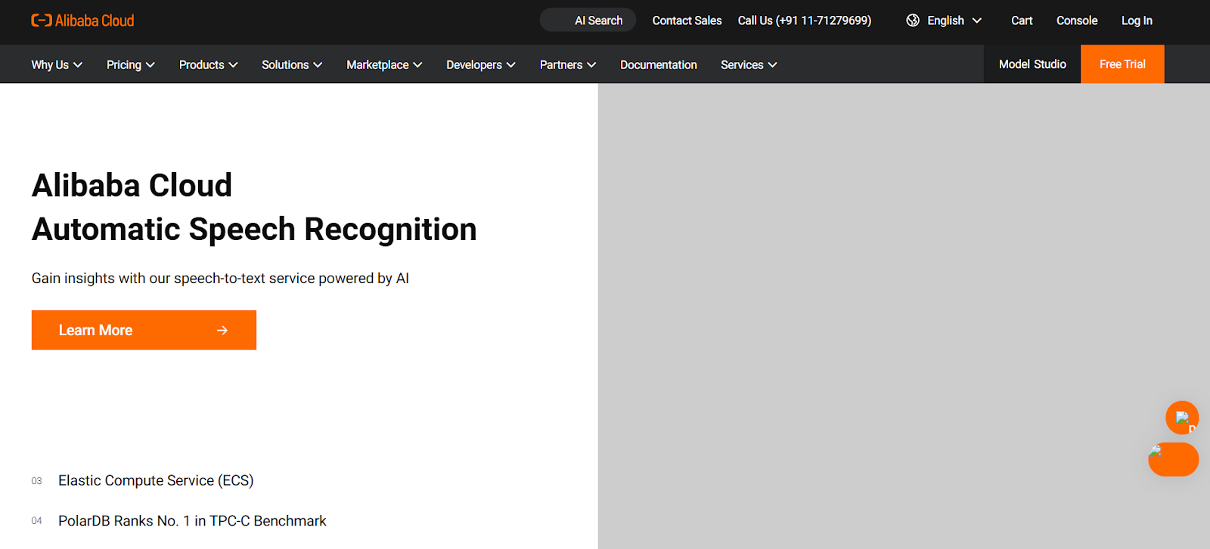Open the Model Studio tab
The width and height of the screenshot is (1210, 549).
[1032, 64]
